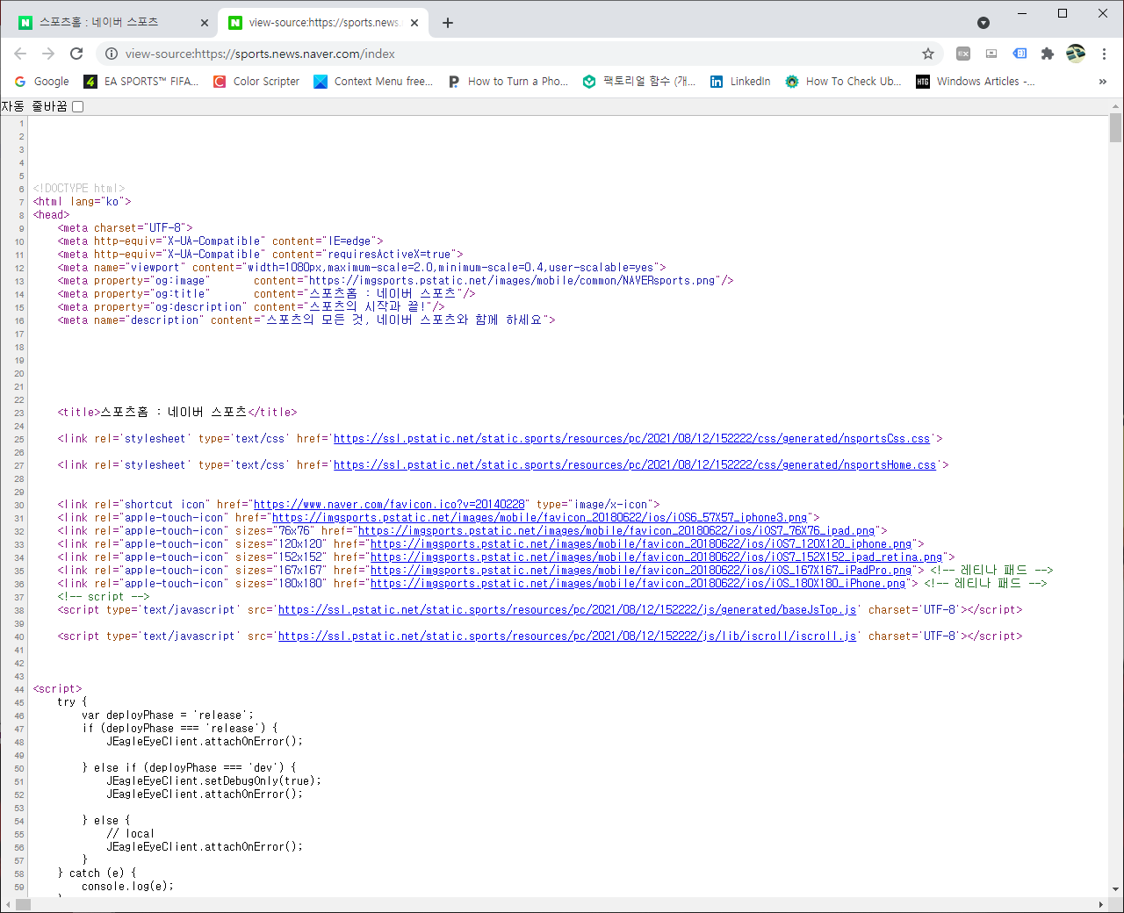Open Windows Articles bookmark

tap(976, 82)
